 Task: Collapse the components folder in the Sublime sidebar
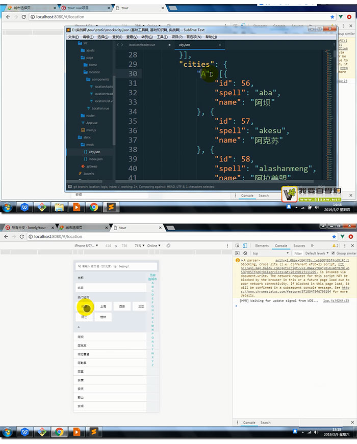coord(97,79)
